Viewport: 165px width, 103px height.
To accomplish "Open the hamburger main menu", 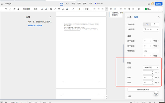I will click(x=2, y=4).
